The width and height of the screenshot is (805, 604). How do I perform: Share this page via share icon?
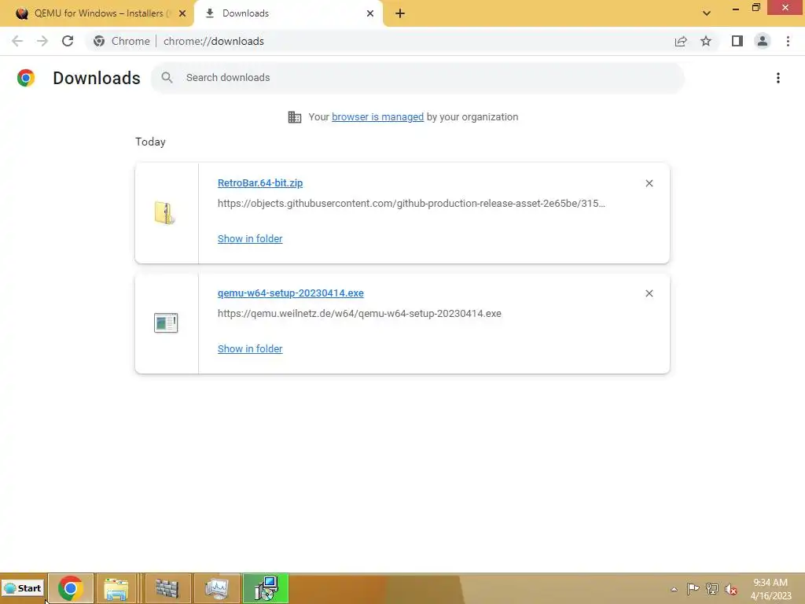[681, 41]
